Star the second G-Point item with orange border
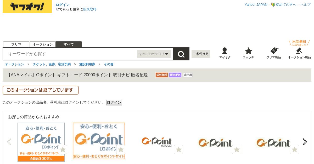314x164 pixels. 121,150
